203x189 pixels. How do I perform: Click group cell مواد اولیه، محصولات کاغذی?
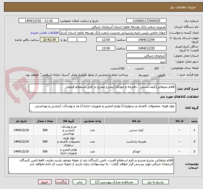point(69,141)
